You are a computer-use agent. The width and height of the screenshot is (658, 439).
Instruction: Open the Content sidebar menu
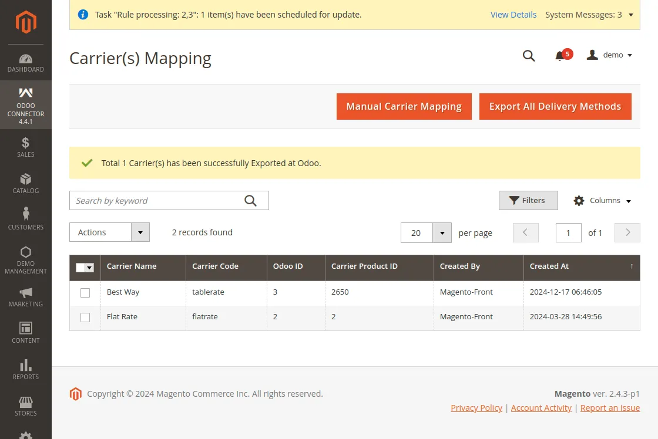[26, 332]
